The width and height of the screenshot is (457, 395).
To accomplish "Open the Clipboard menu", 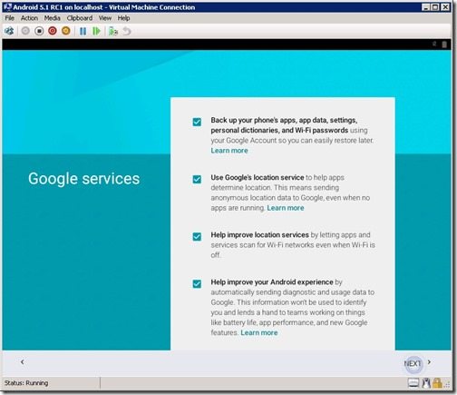I will (80, 18).
